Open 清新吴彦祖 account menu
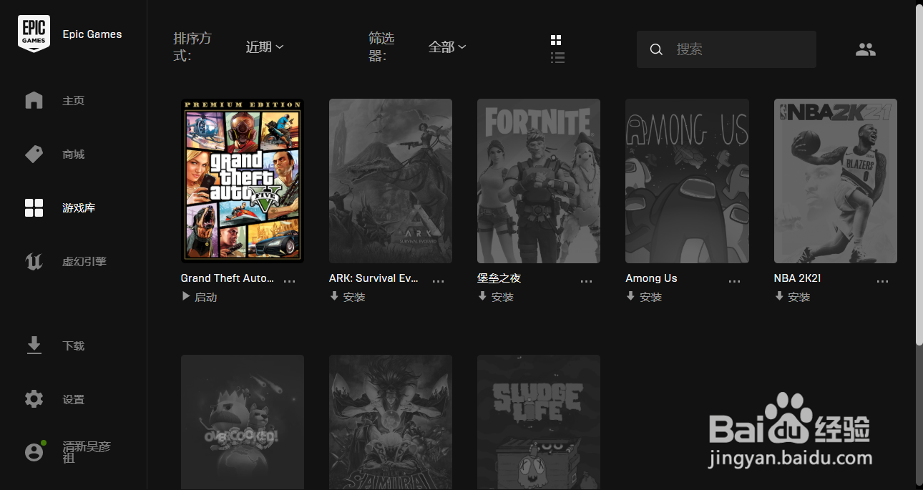This screenshot has width=923, height=490. [87, 452]
